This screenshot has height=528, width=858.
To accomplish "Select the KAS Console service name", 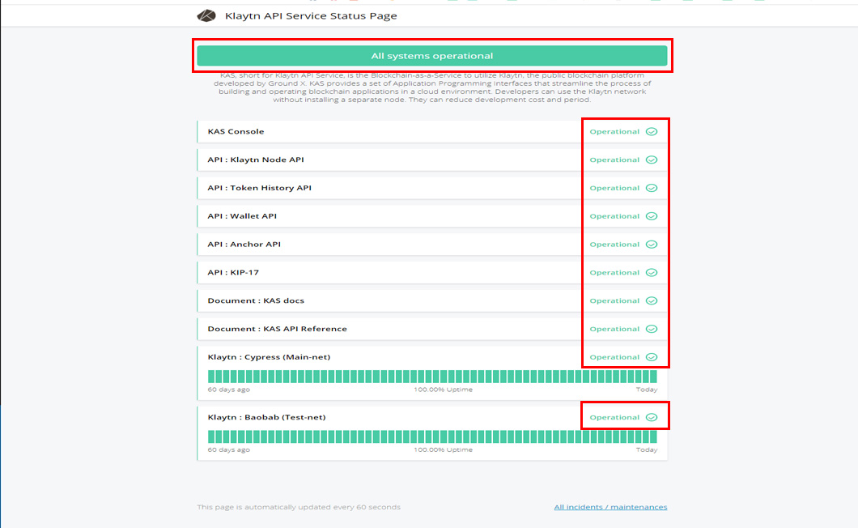I will pos(236,131).
